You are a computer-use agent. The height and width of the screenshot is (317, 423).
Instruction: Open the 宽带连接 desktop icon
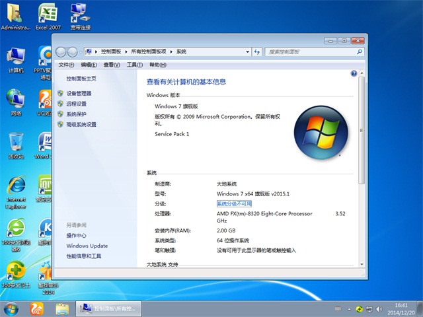click(79, 15)
